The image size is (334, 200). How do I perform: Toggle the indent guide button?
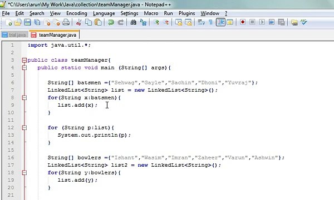click(220, 22)
